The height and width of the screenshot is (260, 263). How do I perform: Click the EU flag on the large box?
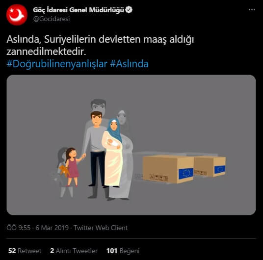186,173
